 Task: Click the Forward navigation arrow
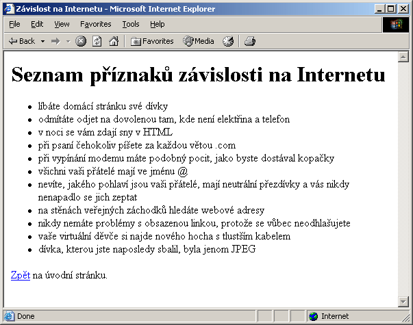[55, 41]
